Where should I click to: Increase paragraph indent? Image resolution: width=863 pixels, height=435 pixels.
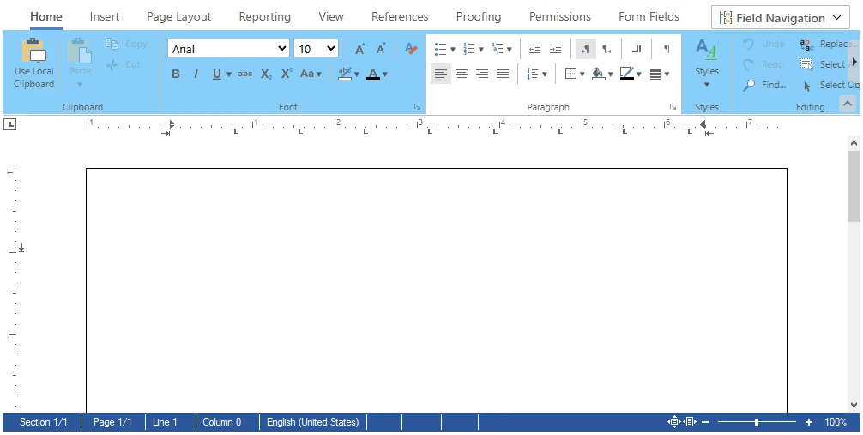555,49
